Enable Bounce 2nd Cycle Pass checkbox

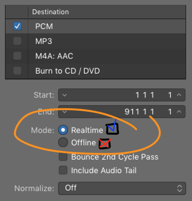click(x=63, y=157)
